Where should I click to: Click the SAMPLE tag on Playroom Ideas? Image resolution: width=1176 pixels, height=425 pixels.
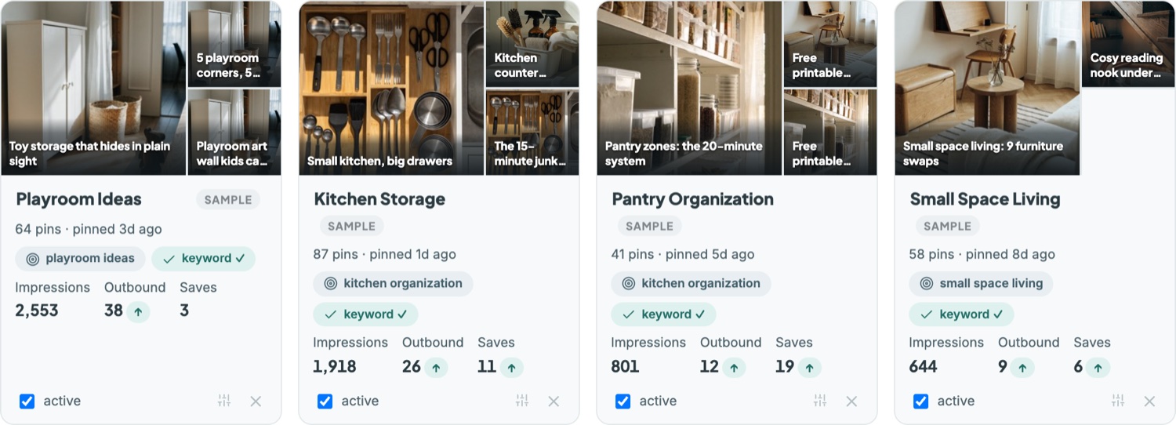pos(228,200)
